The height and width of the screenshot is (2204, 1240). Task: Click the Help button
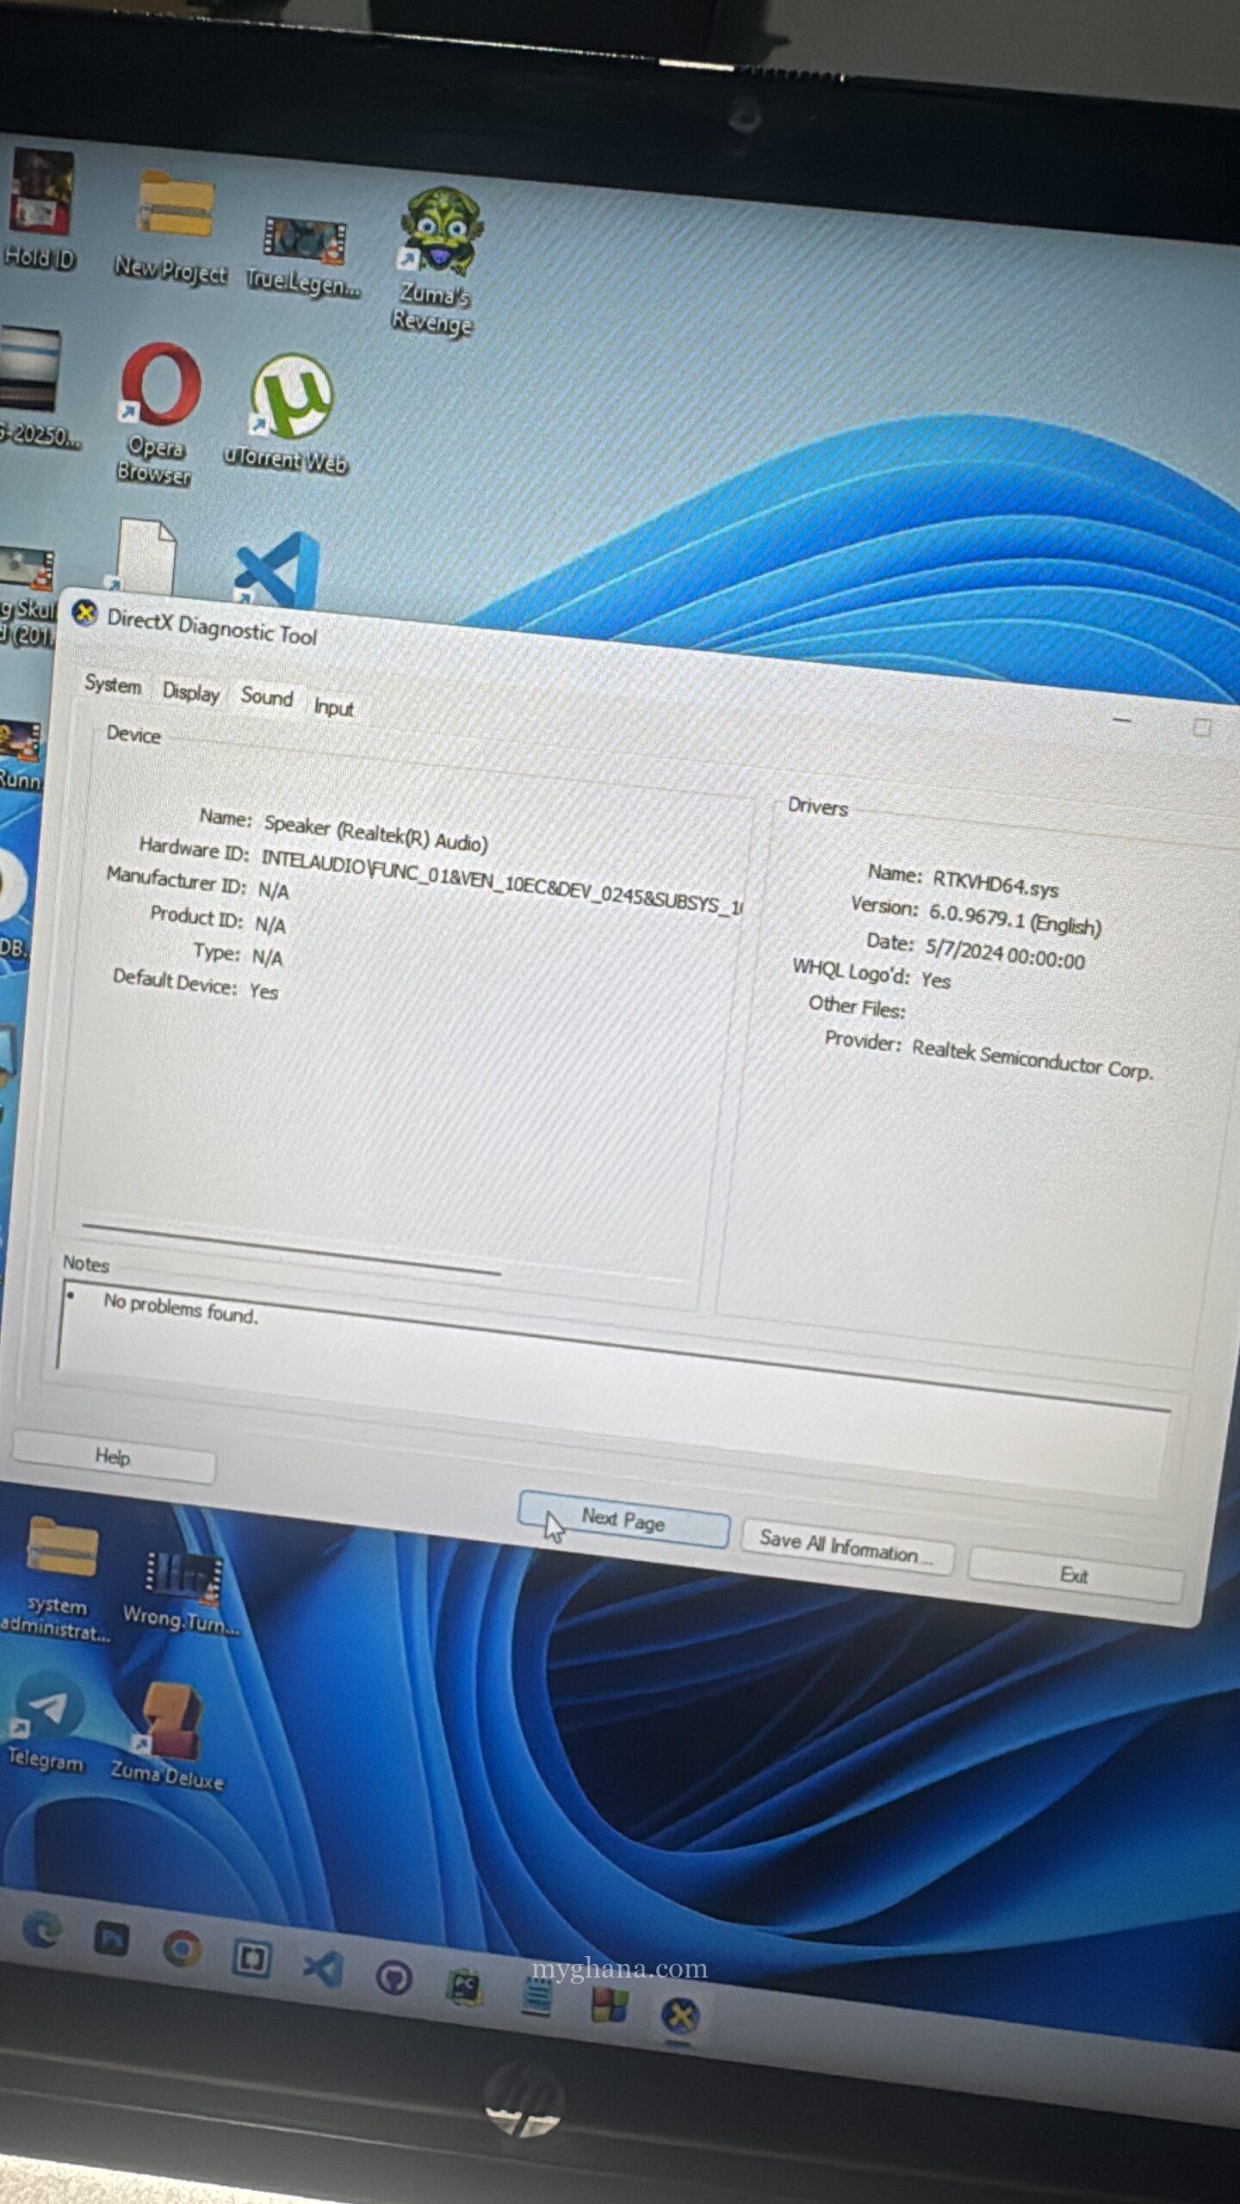pyautogui.click(x=114, y=1457)
